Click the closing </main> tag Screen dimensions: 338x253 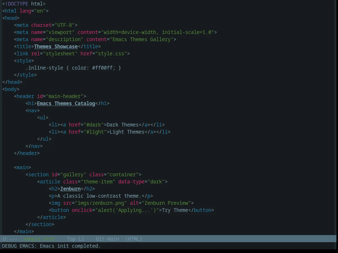(x=24, y=231)
